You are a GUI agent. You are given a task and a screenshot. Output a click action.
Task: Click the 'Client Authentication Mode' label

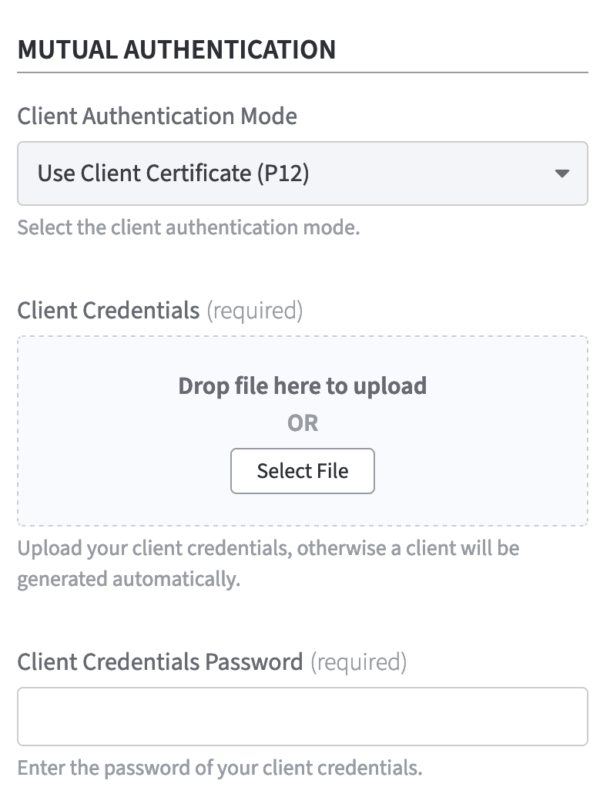click(x=157, y=116)
